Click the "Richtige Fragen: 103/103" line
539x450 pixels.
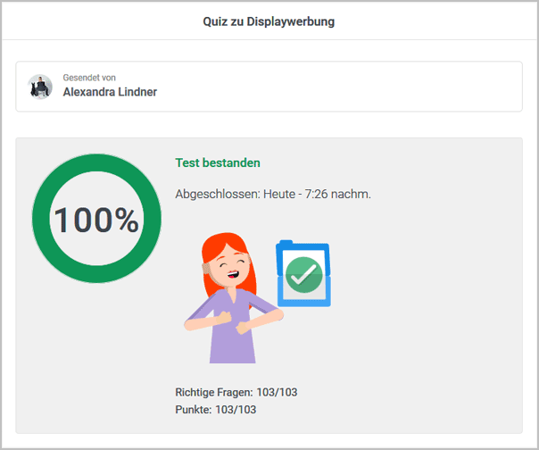click(x=236, y=392)
